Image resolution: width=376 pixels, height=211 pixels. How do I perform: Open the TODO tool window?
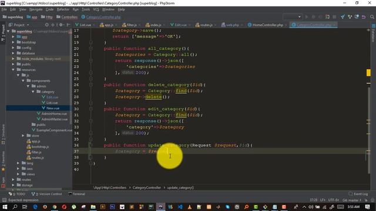point(17,194)
